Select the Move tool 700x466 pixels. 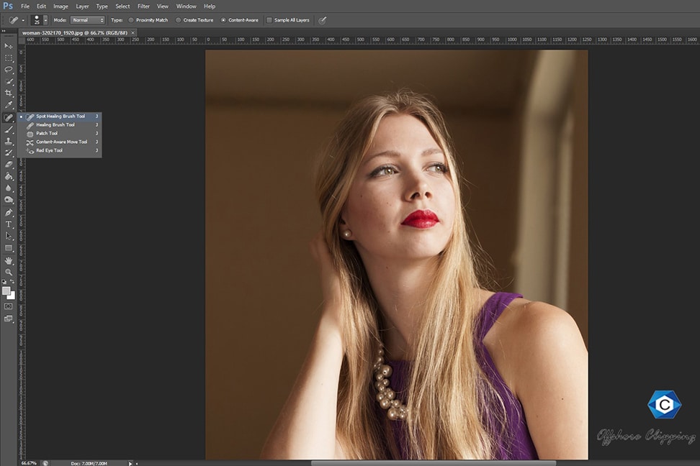tap(9, 46)
